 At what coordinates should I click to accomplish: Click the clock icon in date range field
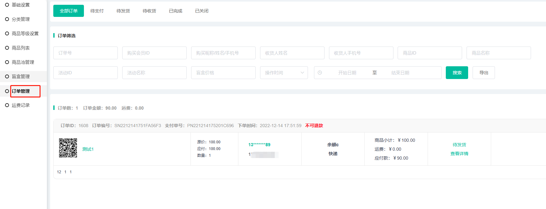[320, 73]
